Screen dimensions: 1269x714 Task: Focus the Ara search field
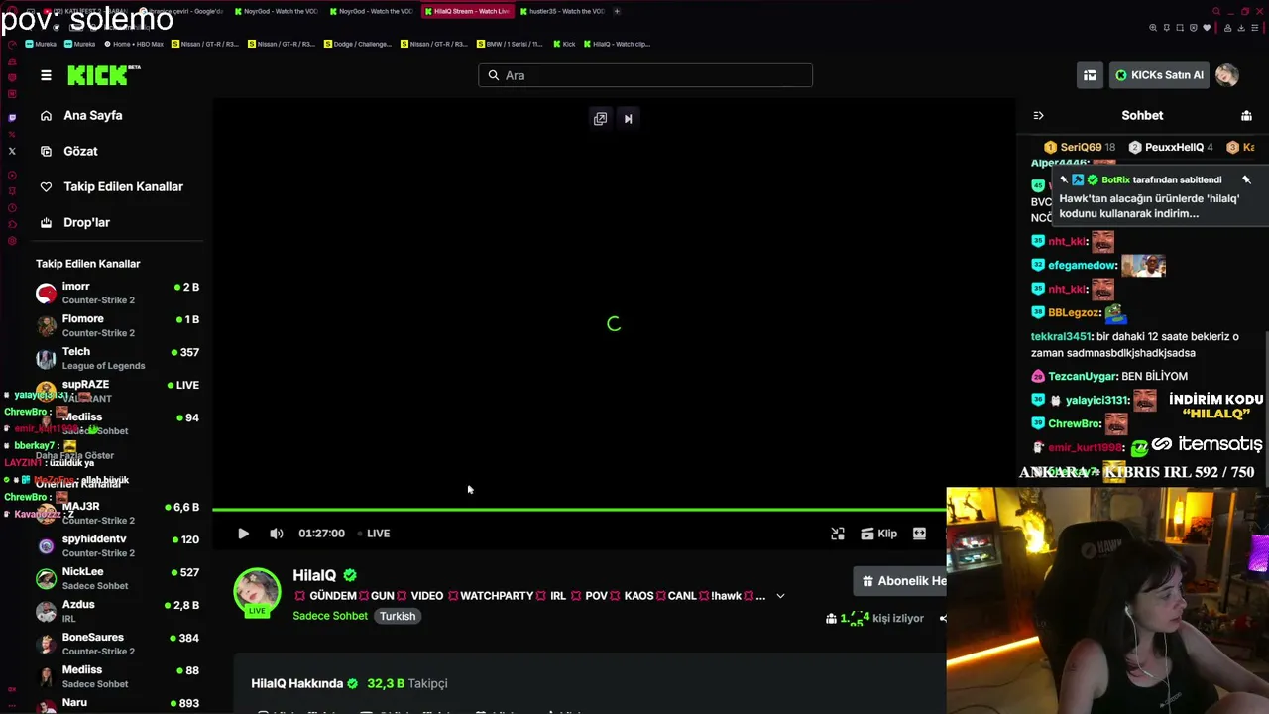[x=645, y=75]
